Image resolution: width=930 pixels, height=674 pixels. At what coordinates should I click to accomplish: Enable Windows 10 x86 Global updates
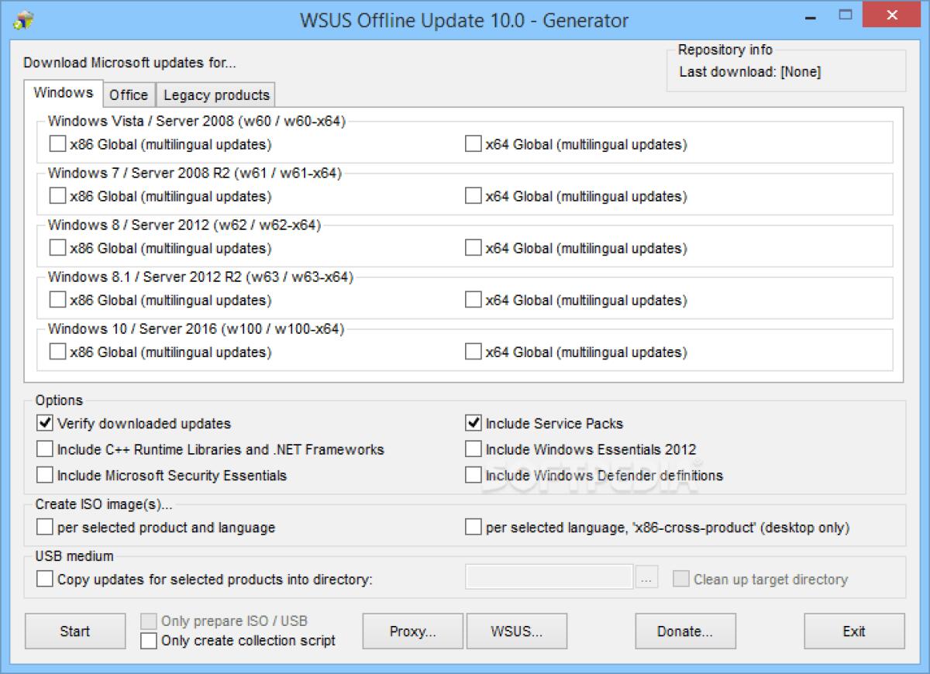click(x=57, y=351)
